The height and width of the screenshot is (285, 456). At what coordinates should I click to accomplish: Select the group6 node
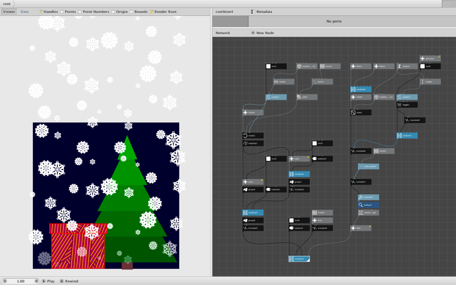253,220
